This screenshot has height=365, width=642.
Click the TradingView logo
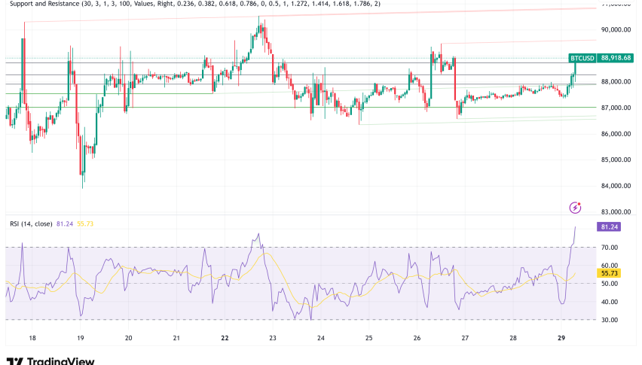[50, 360]
